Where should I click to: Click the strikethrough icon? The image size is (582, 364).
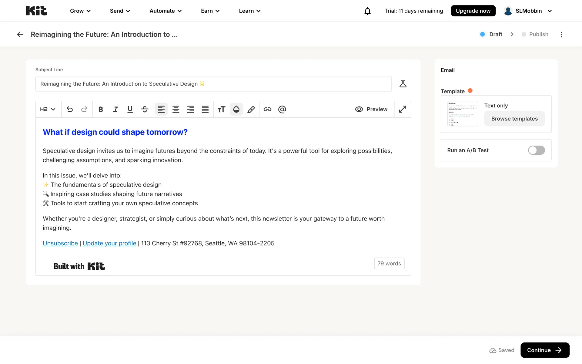point(145,109)
